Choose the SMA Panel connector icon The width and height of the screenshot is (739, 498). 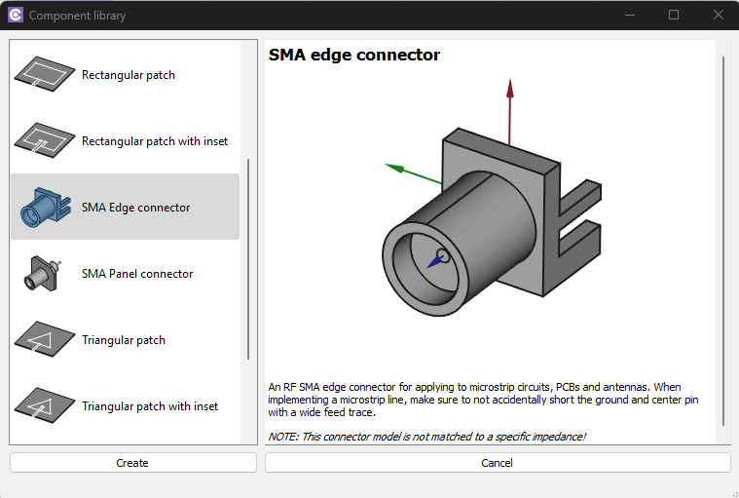click(42, 273)
